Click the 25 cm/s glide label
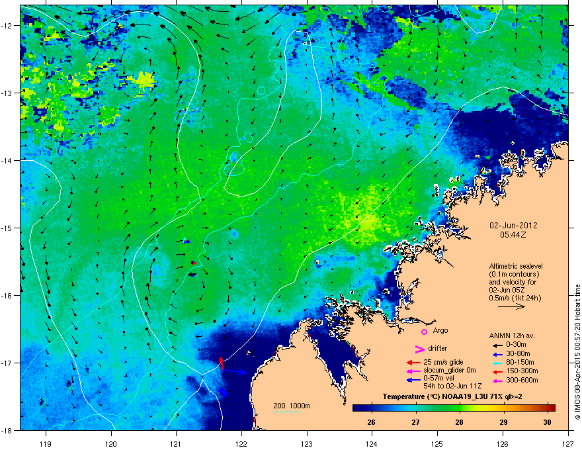The image size is (582, 450). [443, 363]
